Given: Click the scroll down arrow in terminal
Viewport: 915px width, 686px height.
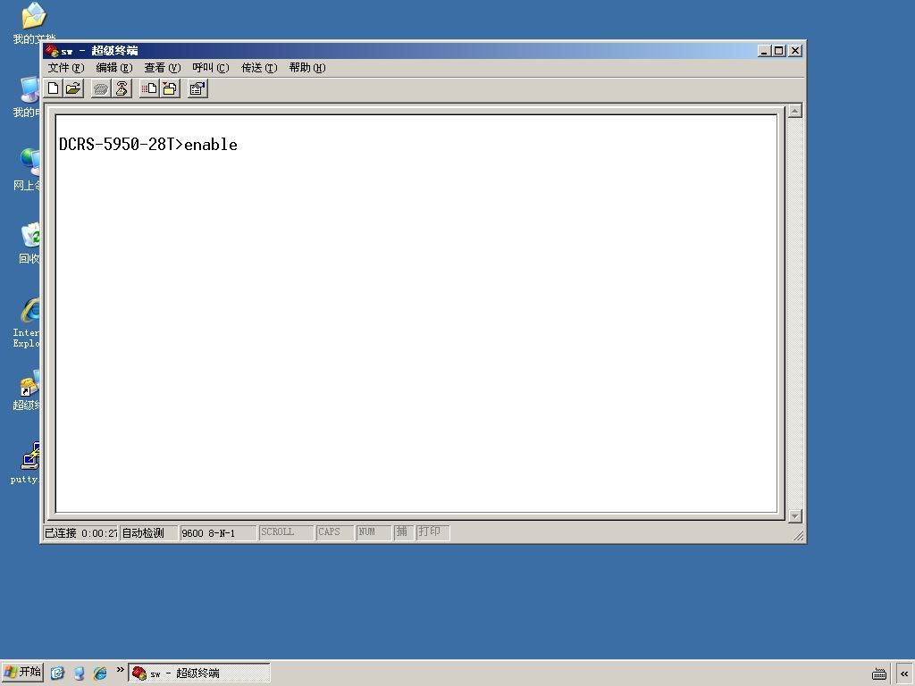Looking at the screenshot, I should (x=794, y=516).
